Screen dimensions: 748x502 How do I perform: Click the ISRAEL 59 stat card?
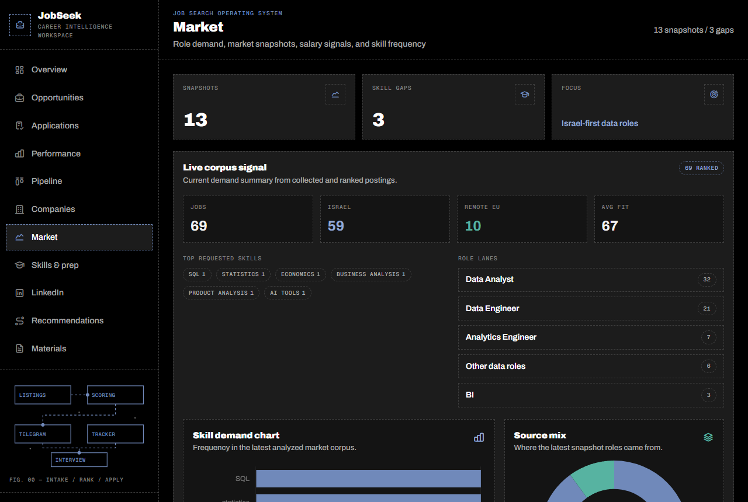[385, 219]
